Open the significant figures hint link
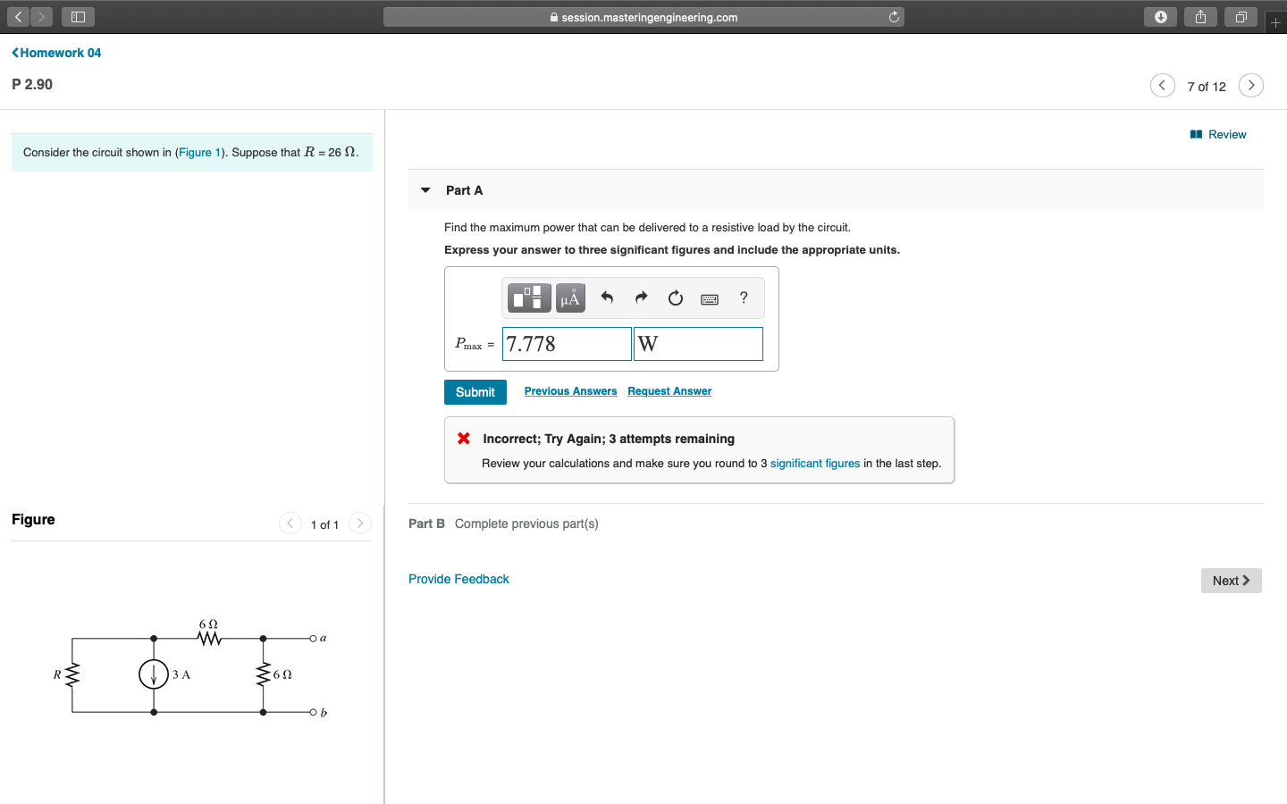Viewport: 1287px width, 804px height. click(x=814, y=463)
